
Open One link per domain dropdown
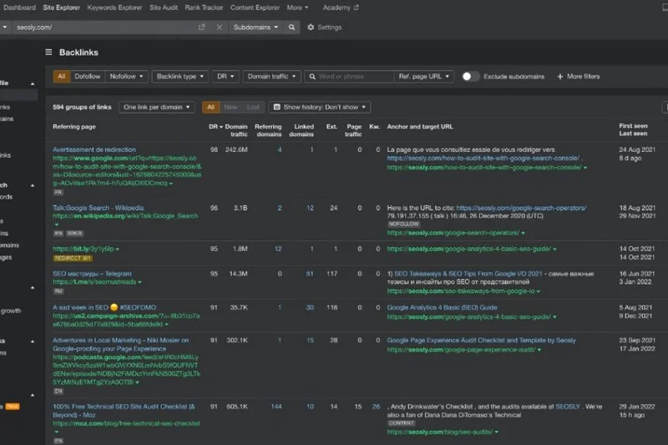click(x=157, y=107)
